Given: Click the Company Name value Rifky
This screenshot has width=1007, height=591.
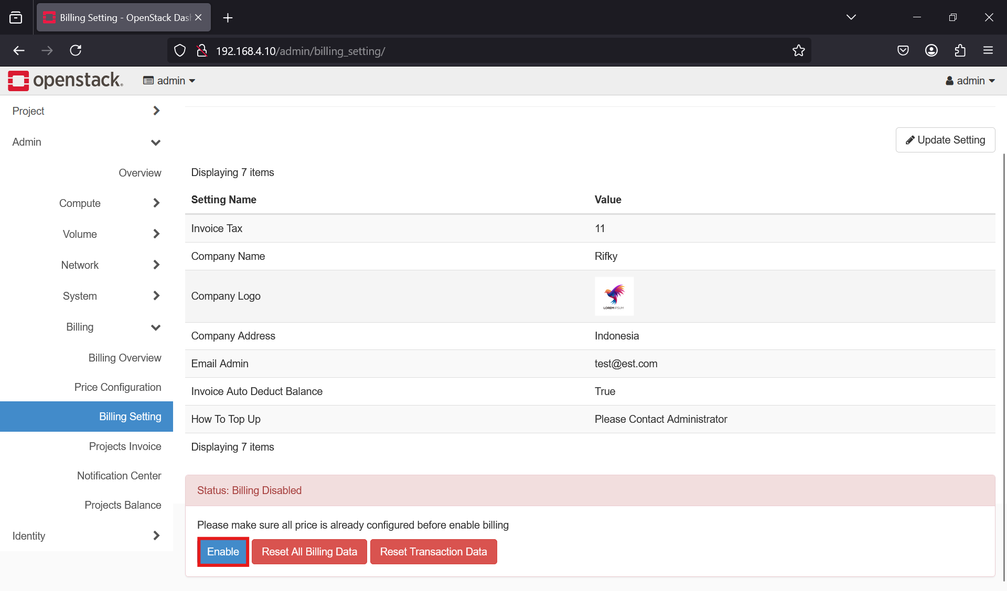Looking at the screenshot, I should click(606, 256).
